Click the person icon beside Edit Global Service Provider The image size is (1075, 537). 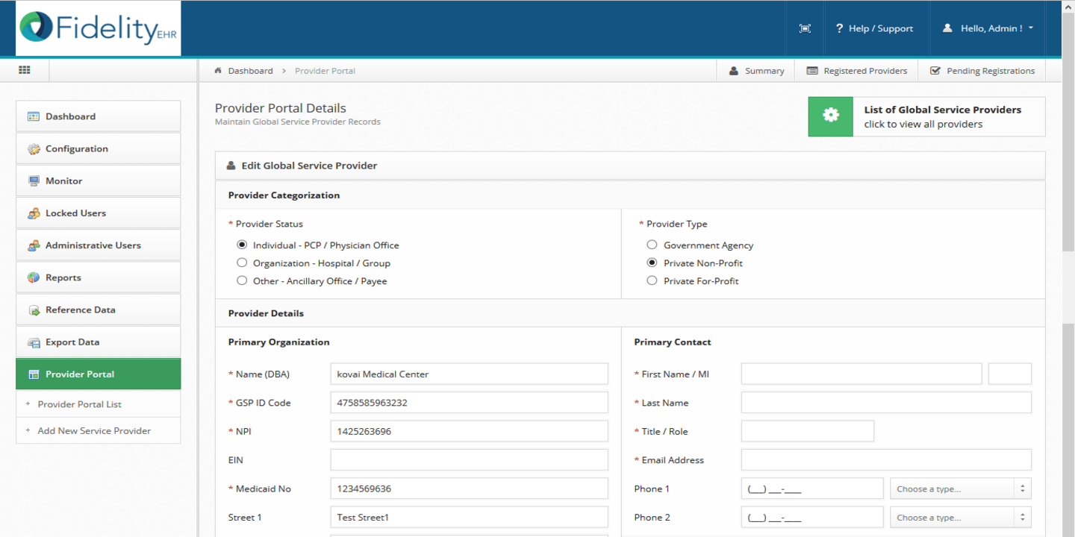click(231, 166)
